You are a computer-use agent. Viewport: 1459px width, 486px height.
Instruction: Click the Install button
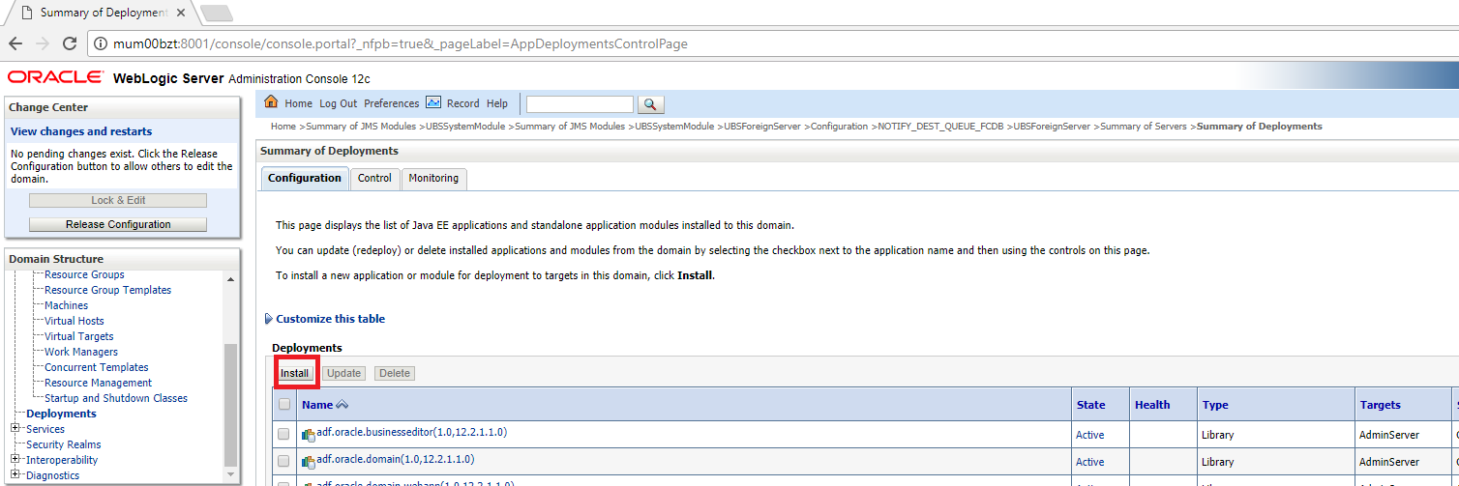pos(294,373)
